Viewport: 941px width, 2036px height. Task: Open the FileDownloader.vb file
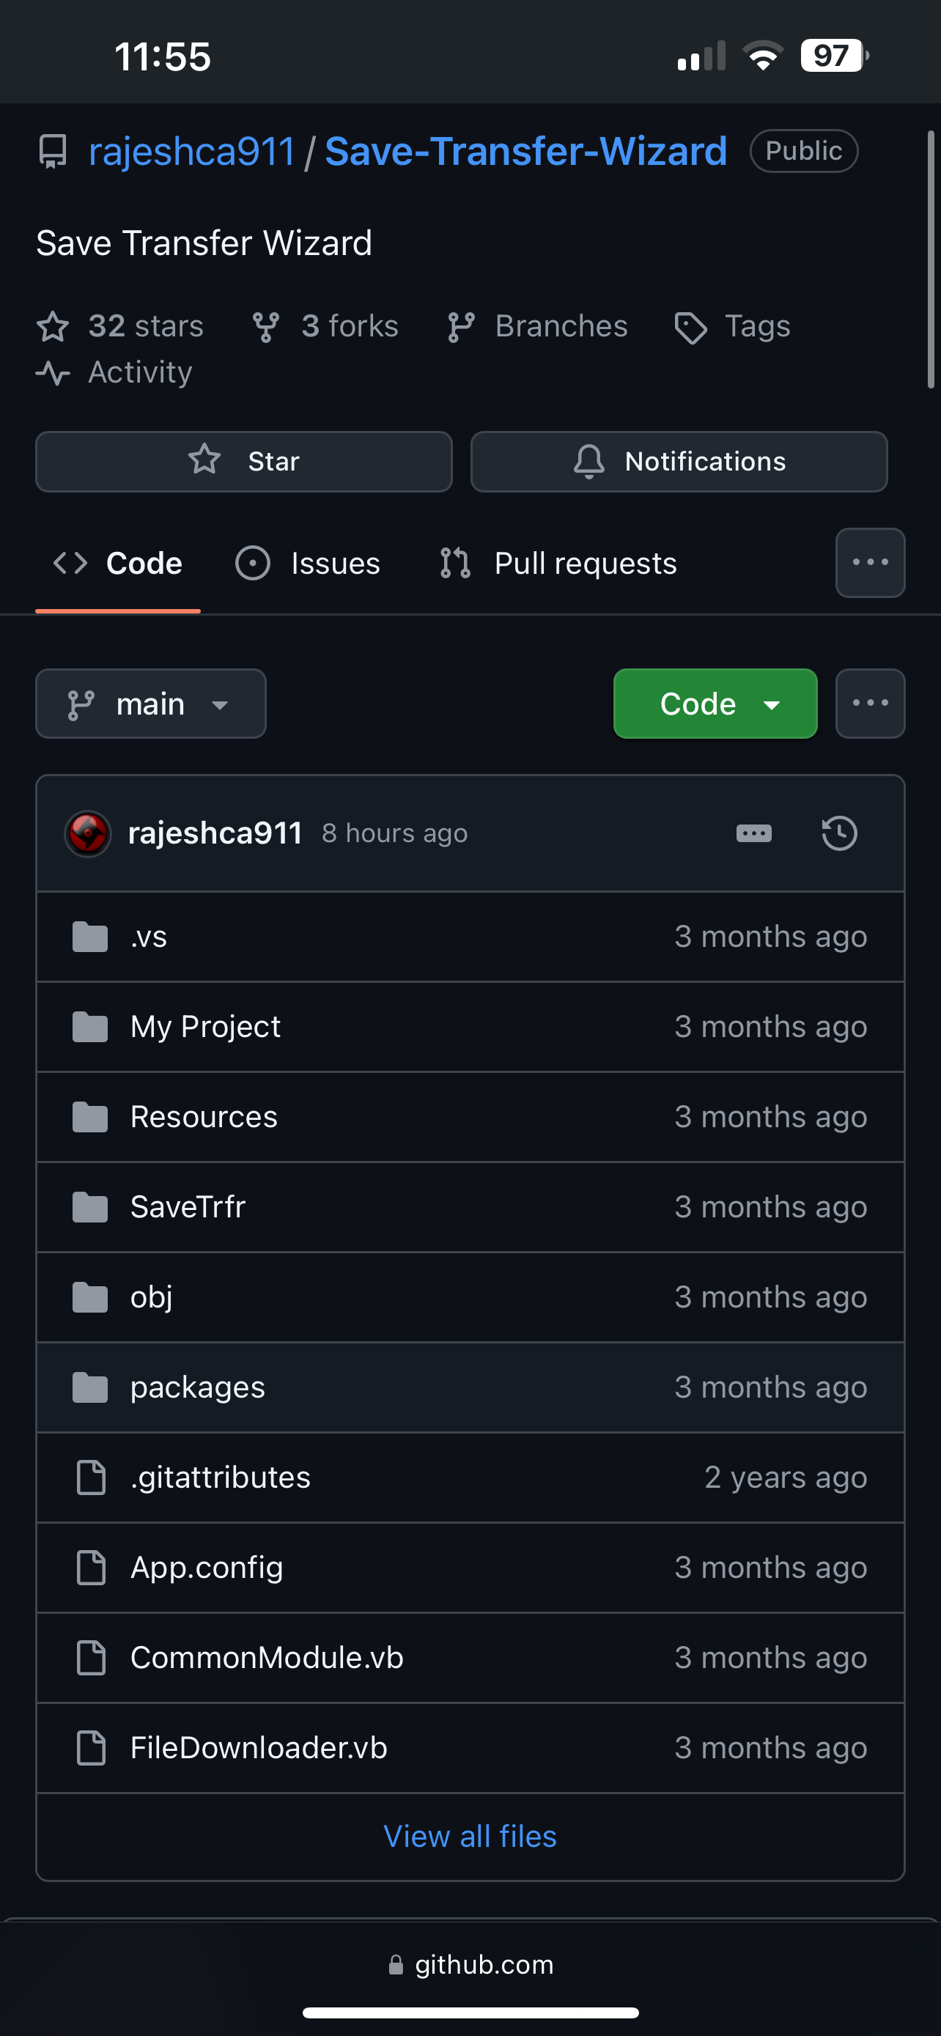pyautogui.click(x=259, y=1747)
